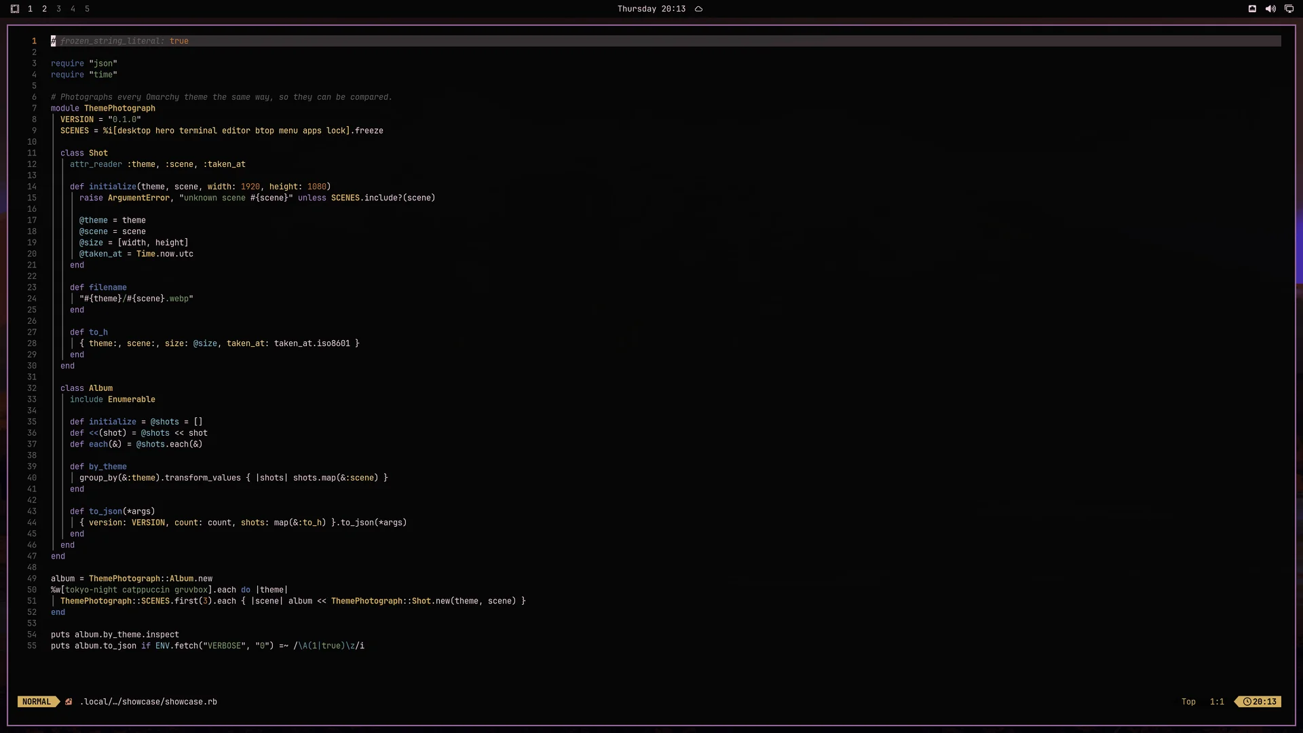Switch to workspace 5
The width and height of the screenshot is (1303, 733).
click(87, 9)
